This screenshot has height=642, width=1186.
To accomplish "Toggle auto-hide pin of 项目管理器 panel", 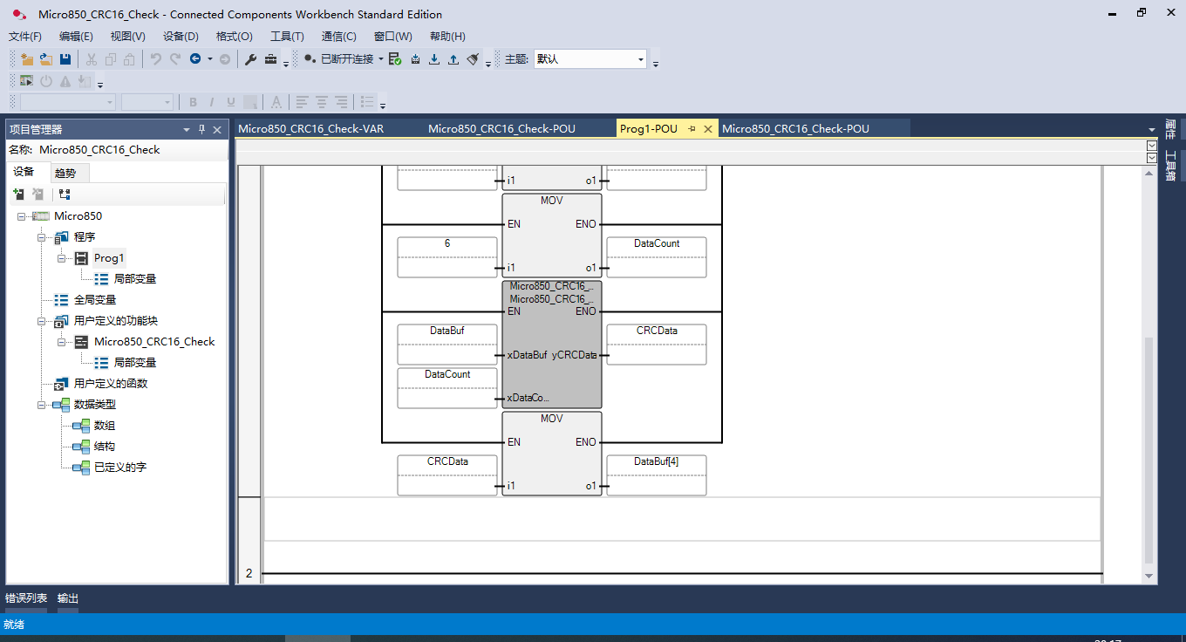I will click(x=201, y=129).
